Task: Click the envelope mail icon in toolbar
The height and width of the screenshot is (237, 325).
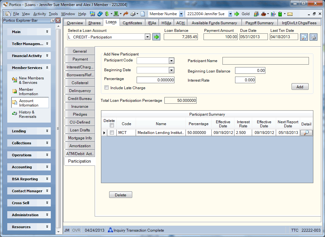Action: pos(290,14)
